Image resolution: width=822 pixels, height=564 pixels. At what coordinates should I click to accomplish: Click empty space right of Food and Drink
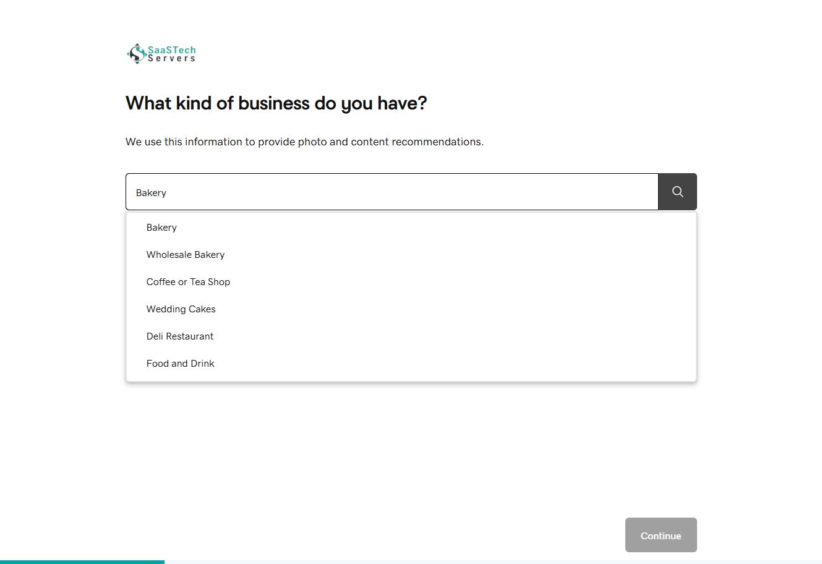455,364
